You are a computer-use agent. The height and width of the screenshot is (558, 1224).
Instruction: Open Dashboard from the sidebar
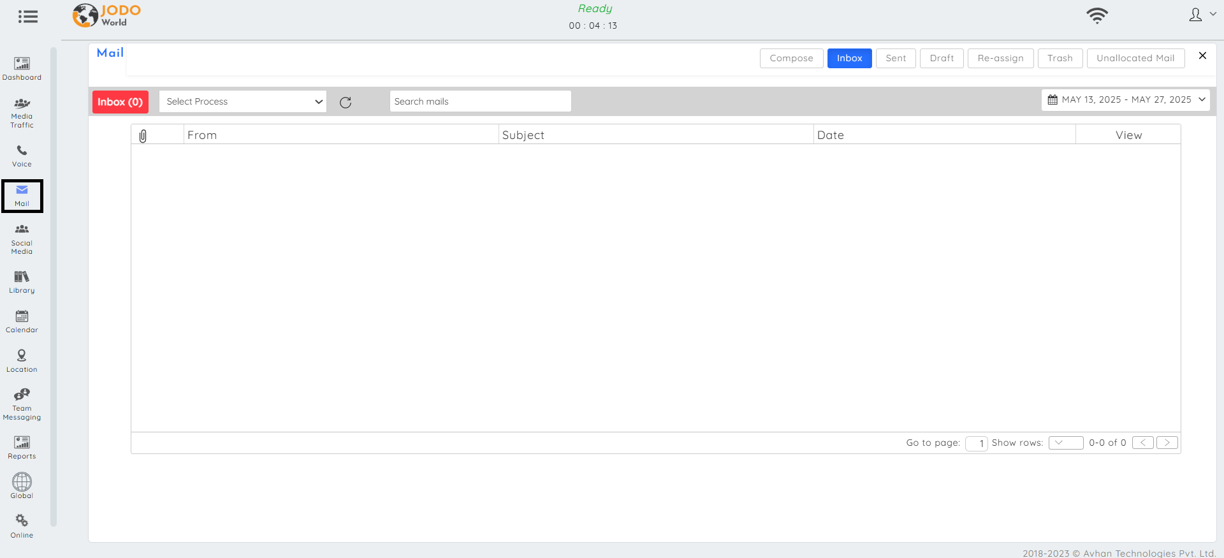tap(22, 69)
